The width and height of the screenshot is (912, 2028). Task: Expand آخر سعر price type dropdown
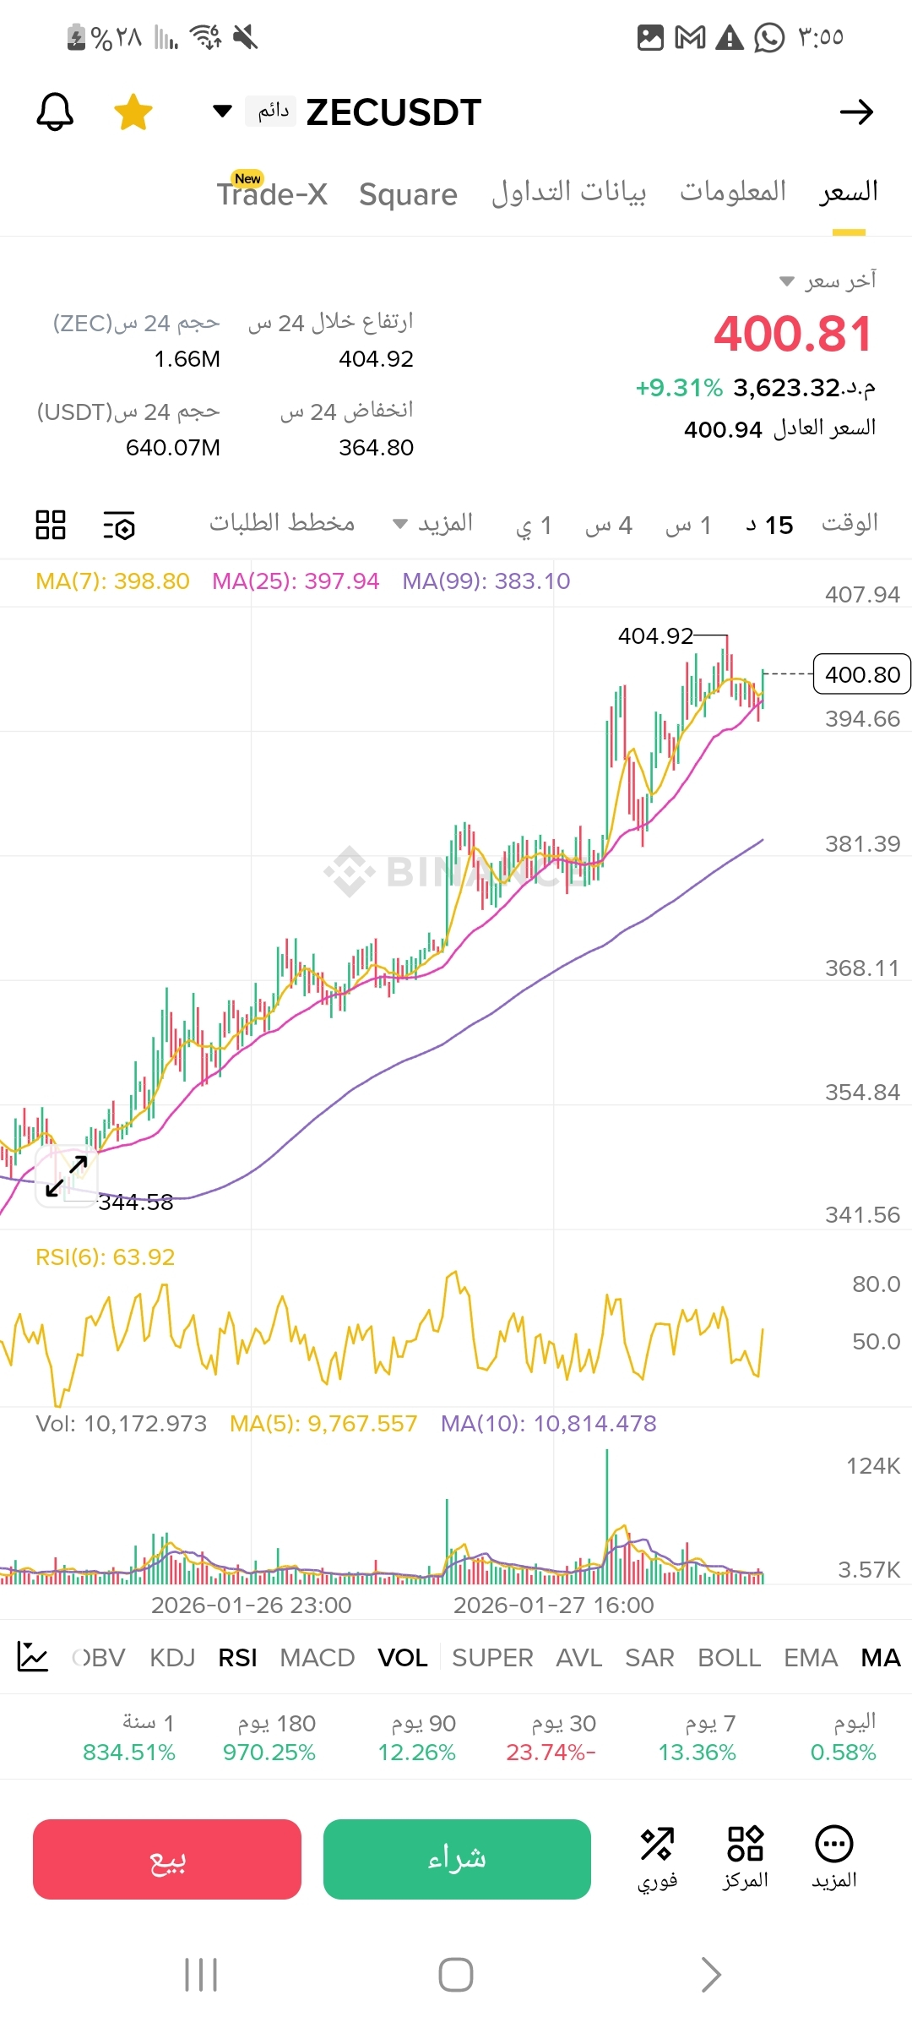(828, 281)
